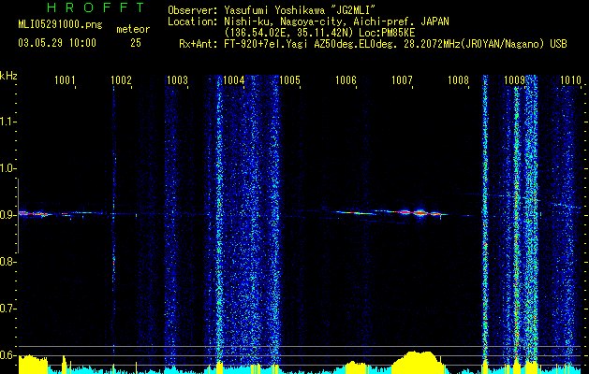Click the 1.1 kHz axis label
Screen dimensions: 589x374
point(7,122)
